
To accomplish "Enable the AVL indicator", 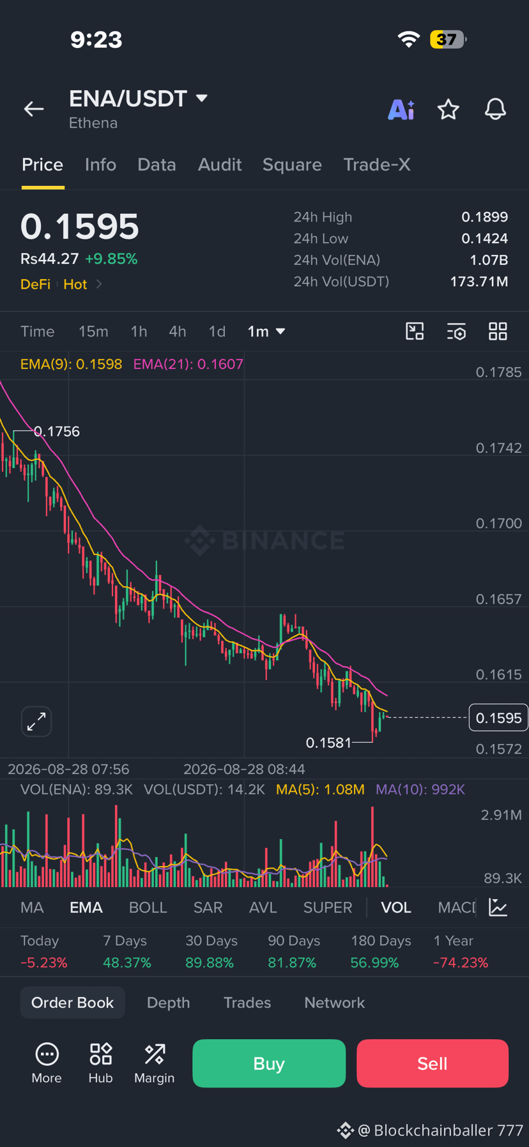I will click(x=263, y=908).
